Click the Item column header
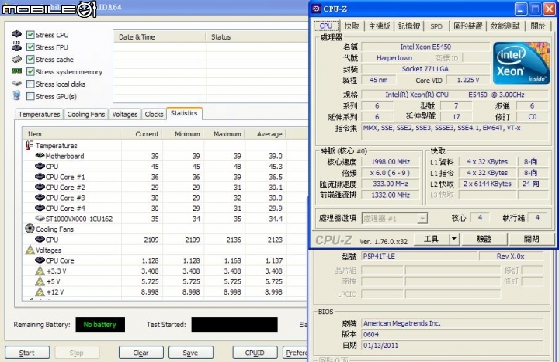Image resolution: width=559 pixels, height=362 pixels. (x=71, y=134)
